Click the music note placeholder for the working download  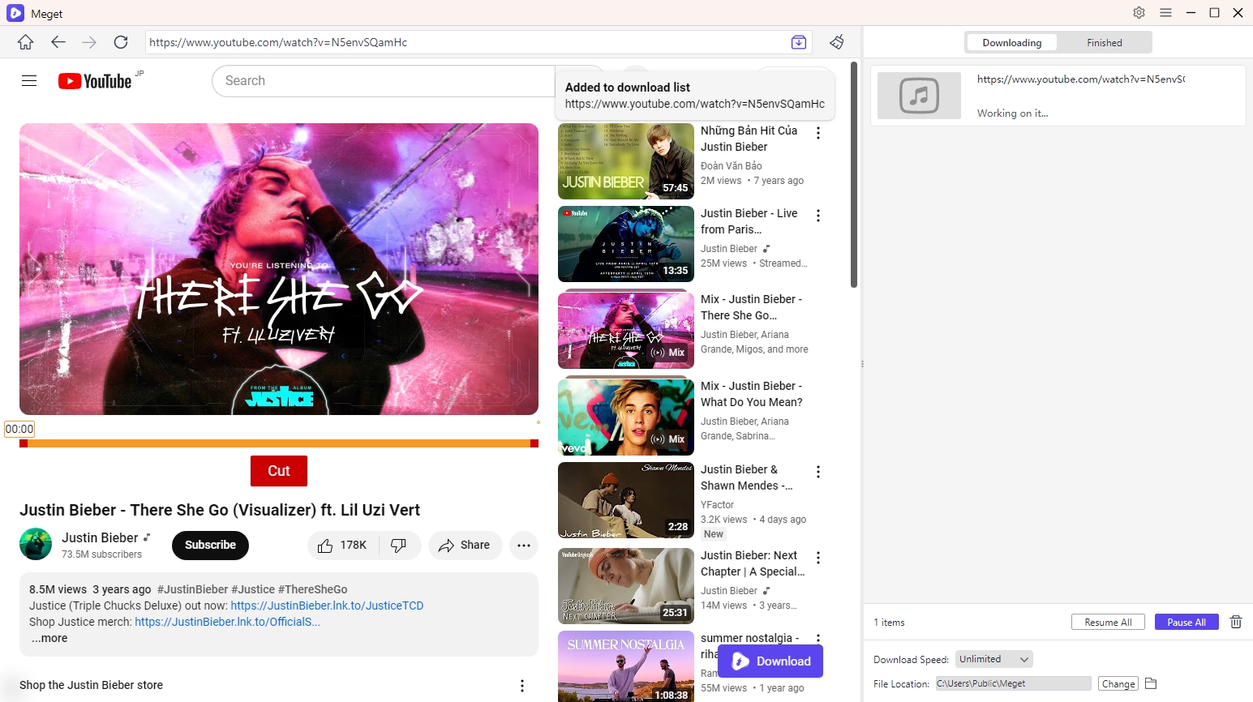coord(919,96)
